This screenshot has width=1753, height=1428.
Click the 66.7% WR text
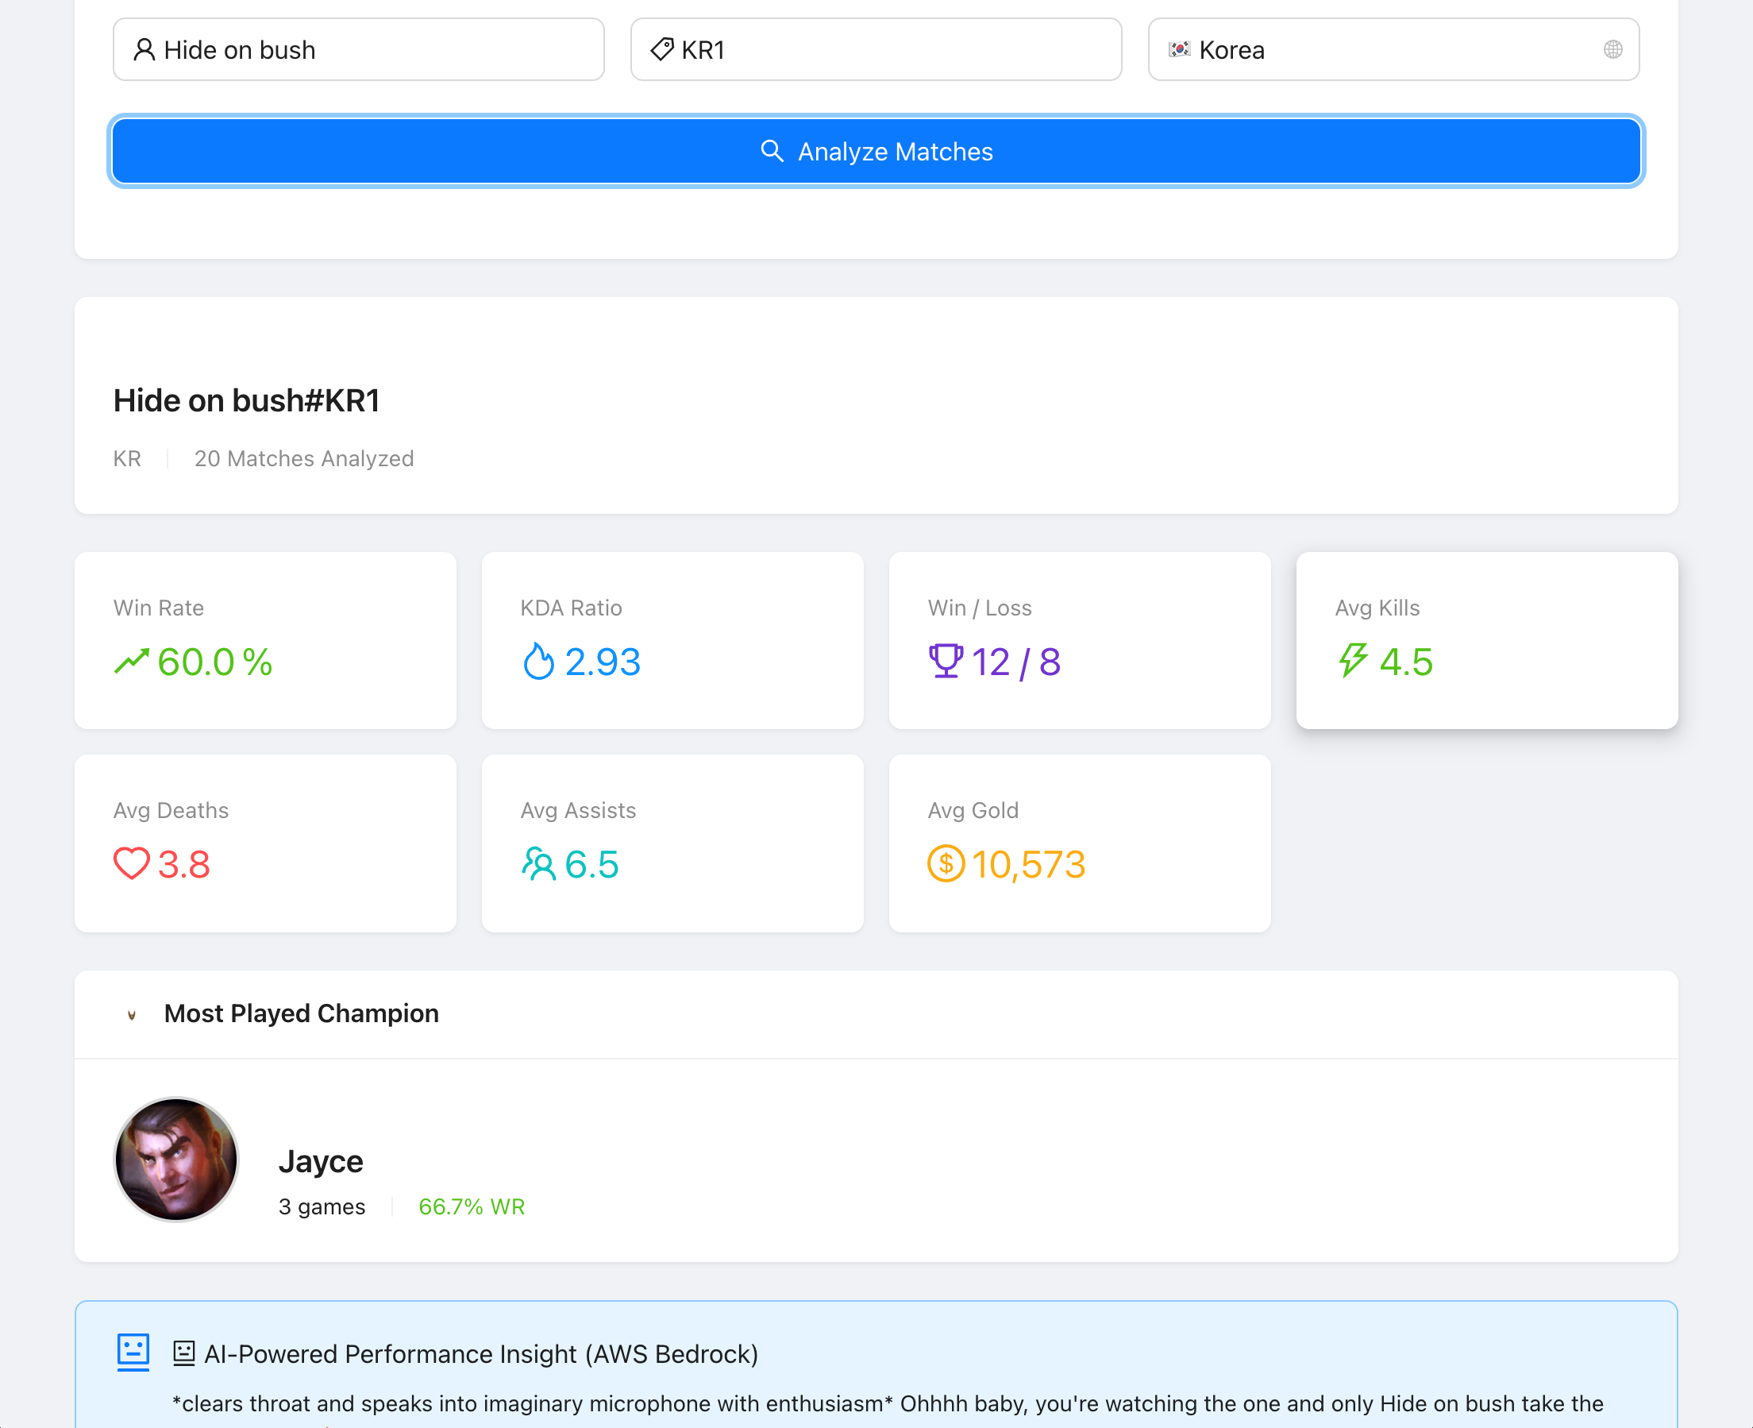point(471,1206)
